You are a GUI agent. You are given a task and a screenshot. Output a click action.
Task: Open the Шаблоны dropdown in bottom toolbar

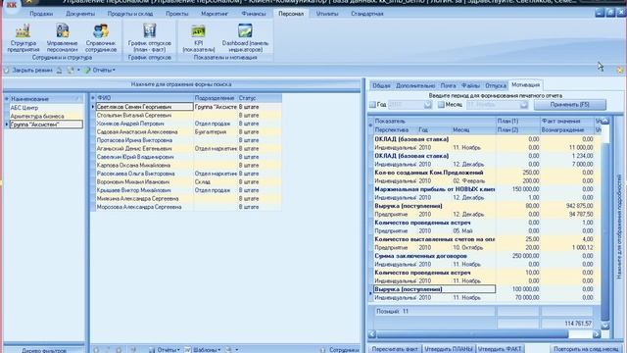203,350
